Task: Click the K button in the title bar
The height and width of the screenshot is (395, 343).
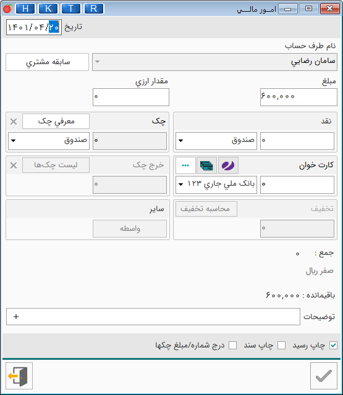Action: tap(48, 9)
